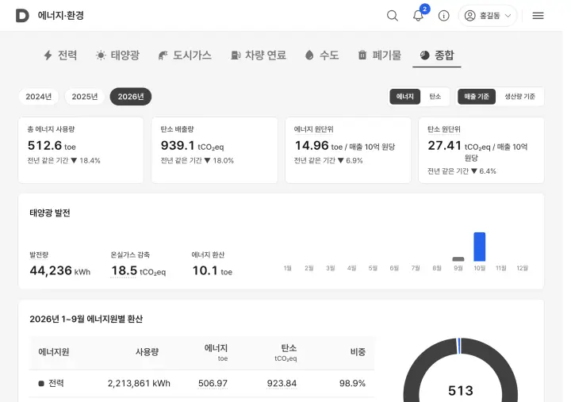Viewport: 571px width, 402px height.
Task: Click the 사용량 column header
Action: coord(148,352)
